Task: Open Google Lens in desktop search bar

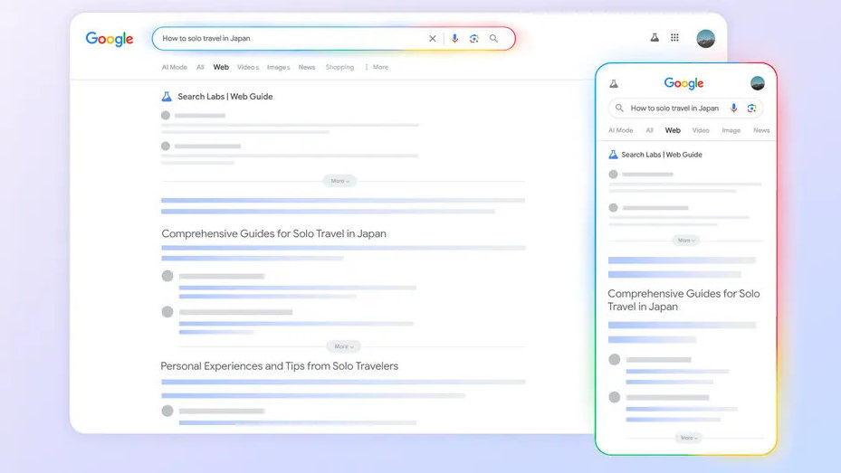Action: pyautogui.click(x=473, y=39)
